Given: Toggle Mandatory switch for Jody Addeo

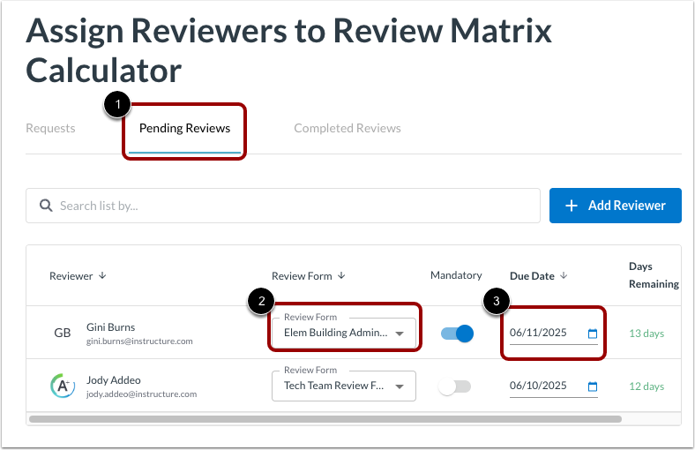Looking at the screenshot, I should [x=454, y=386].
